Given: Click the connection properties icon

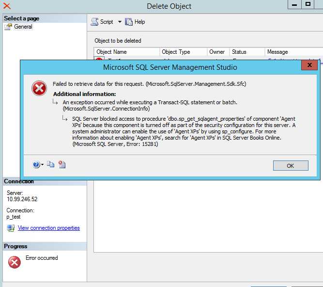Looking at the screenshot, I should click(11, 228).
